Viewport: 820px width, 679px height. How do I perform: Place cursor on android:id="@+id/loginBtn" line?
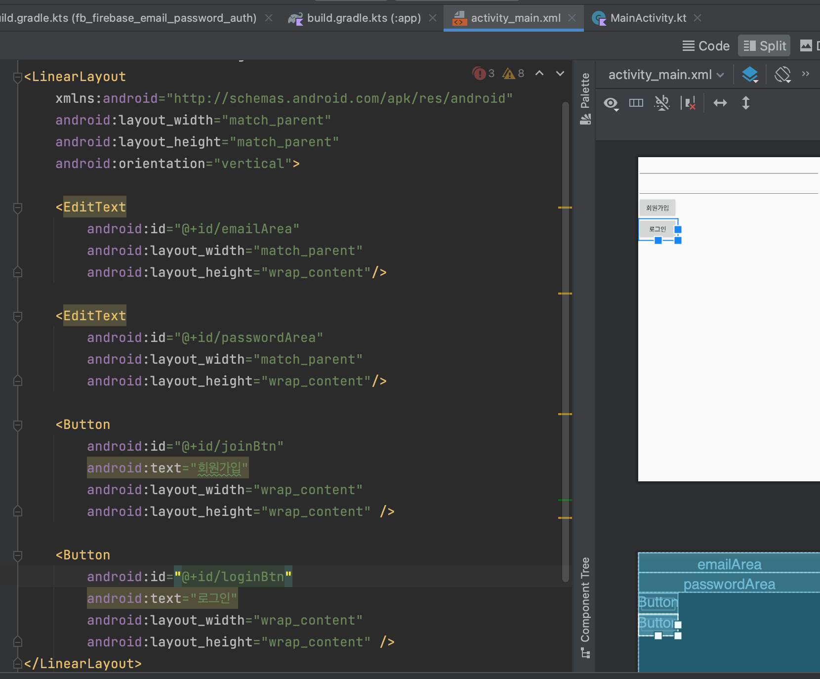pyautogui.click(x=189, y=577)
